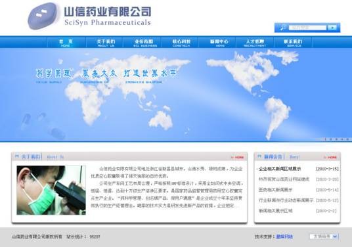Click the company copyright text in footer
352x247 pixels.
pyautogui.click(x=37, y=236)
